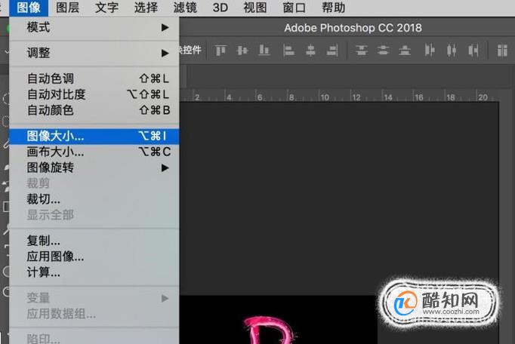Open the 滤镜 menu
This screenshot has width=515, height=344.
[x=185, y=8]
